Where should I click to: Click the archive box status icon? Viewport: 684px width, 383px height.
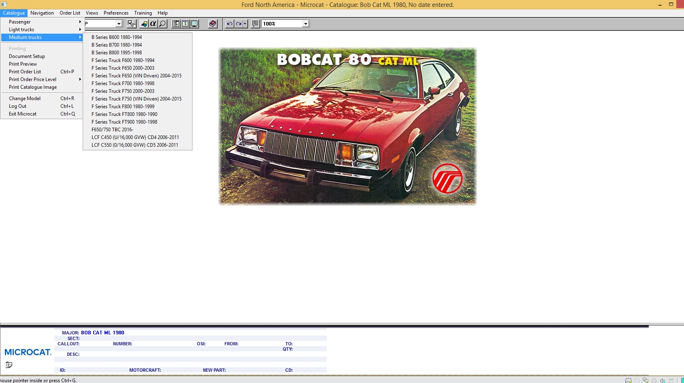point(671,380)
